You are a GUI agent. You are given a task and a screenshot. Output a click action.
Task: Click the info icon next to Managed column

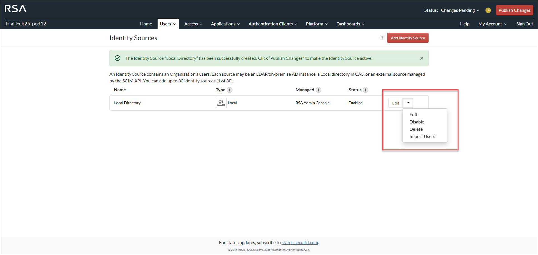pyautogui.click(x=319, y=90)
